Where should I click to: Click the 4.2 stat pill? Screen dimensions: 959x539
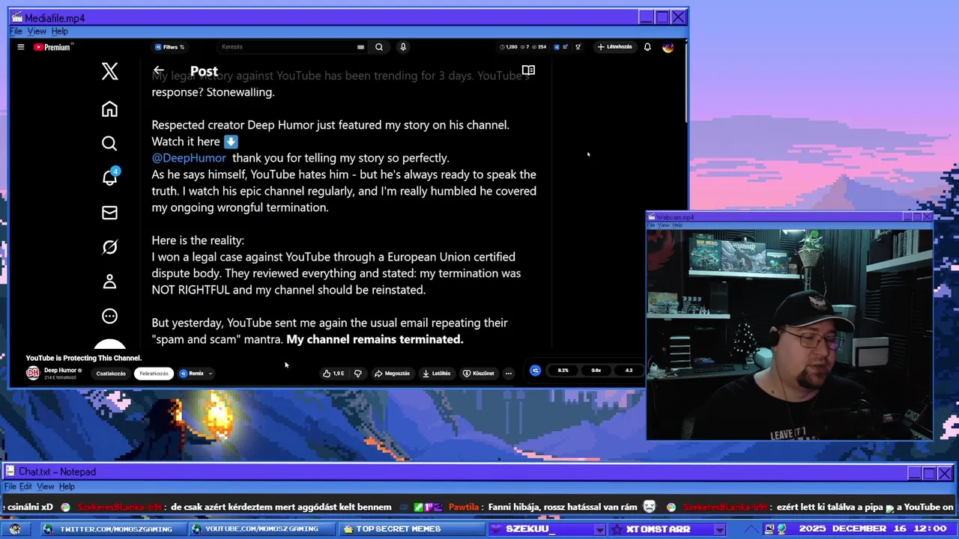coord(629,370)
